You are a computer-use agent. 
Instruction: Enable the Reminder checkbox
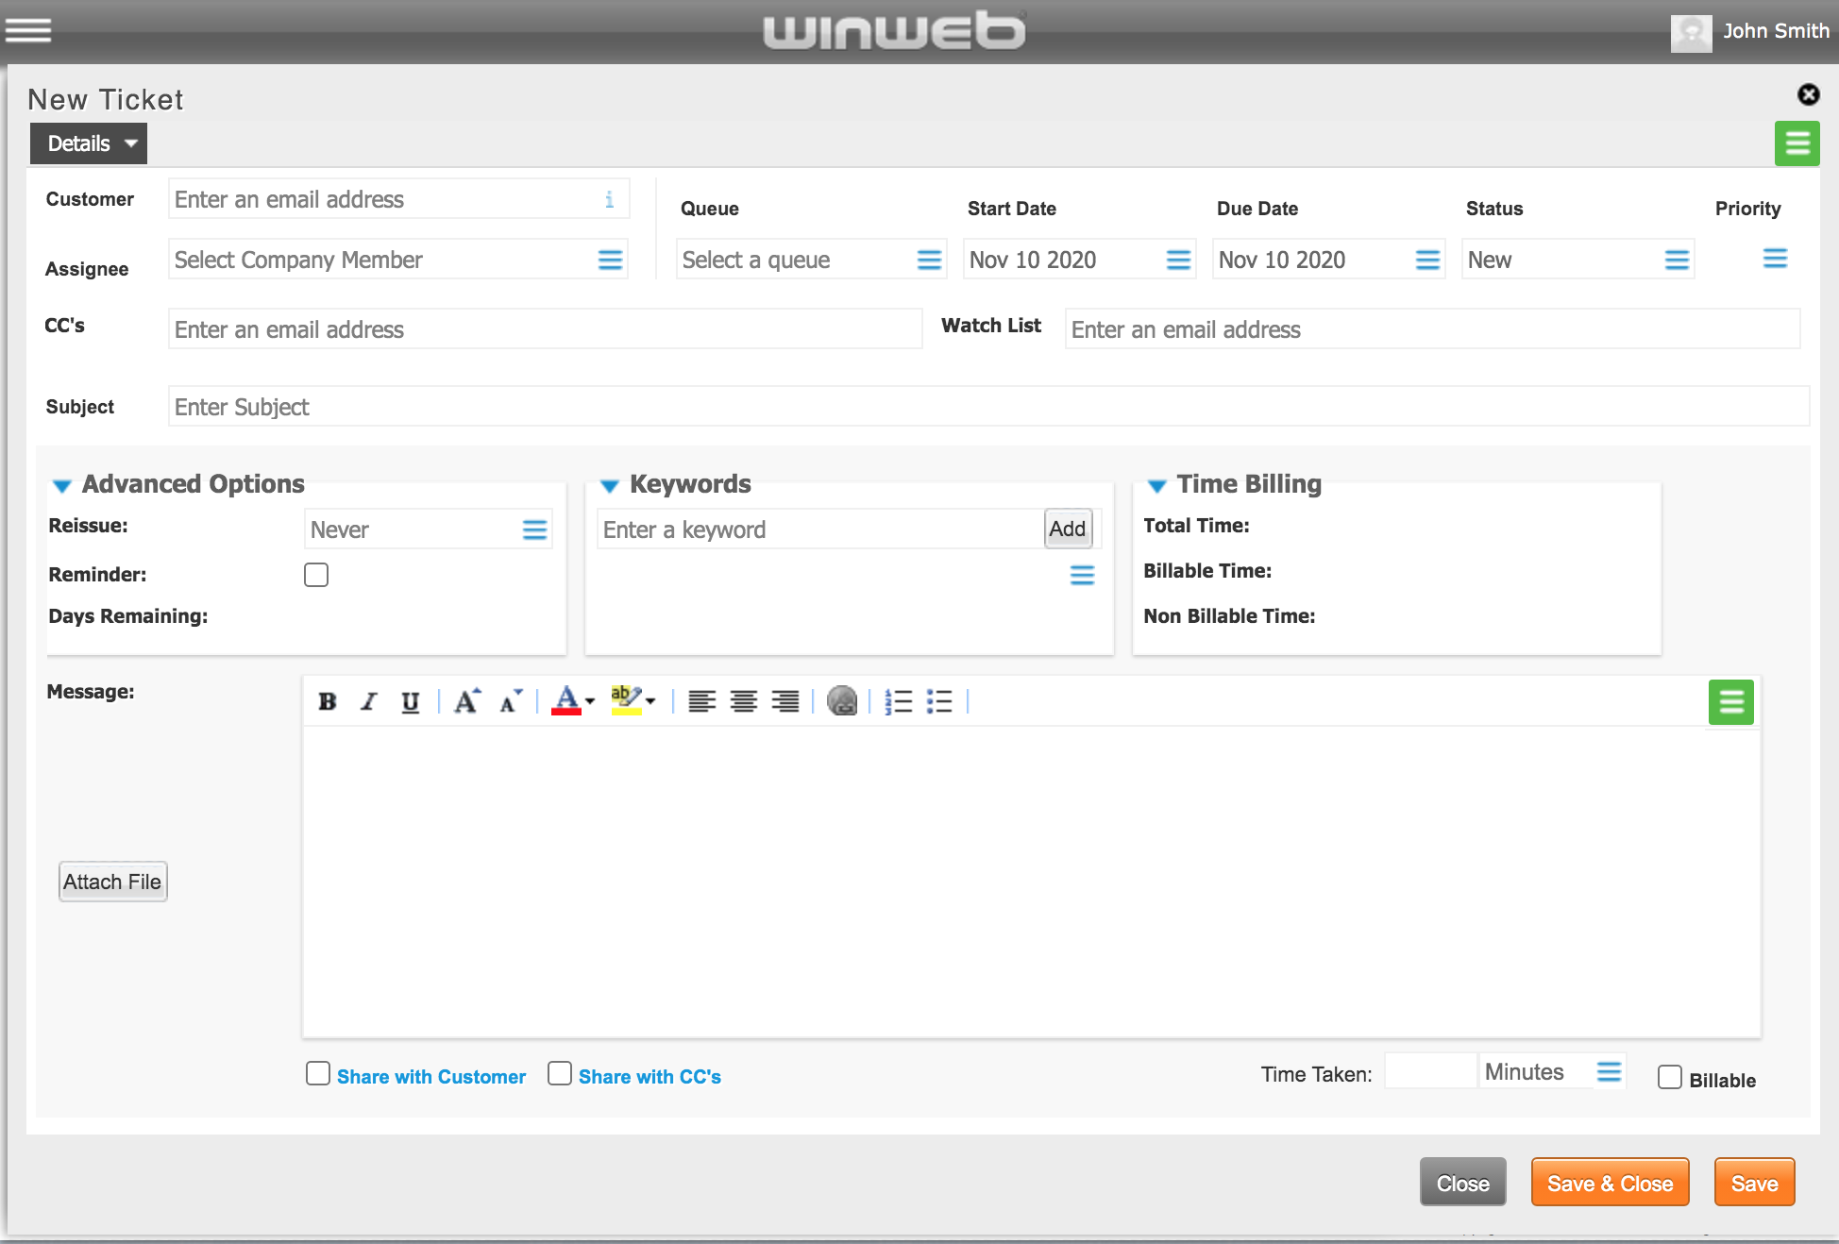[316, 575]
